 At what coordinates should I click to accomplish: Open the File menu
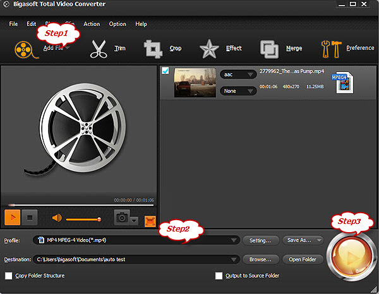[x=13, y=24]
